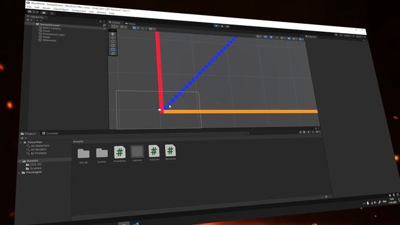Open the Window menu
Viewport: 400px width, 225px height.
click(x=101, y=12)
